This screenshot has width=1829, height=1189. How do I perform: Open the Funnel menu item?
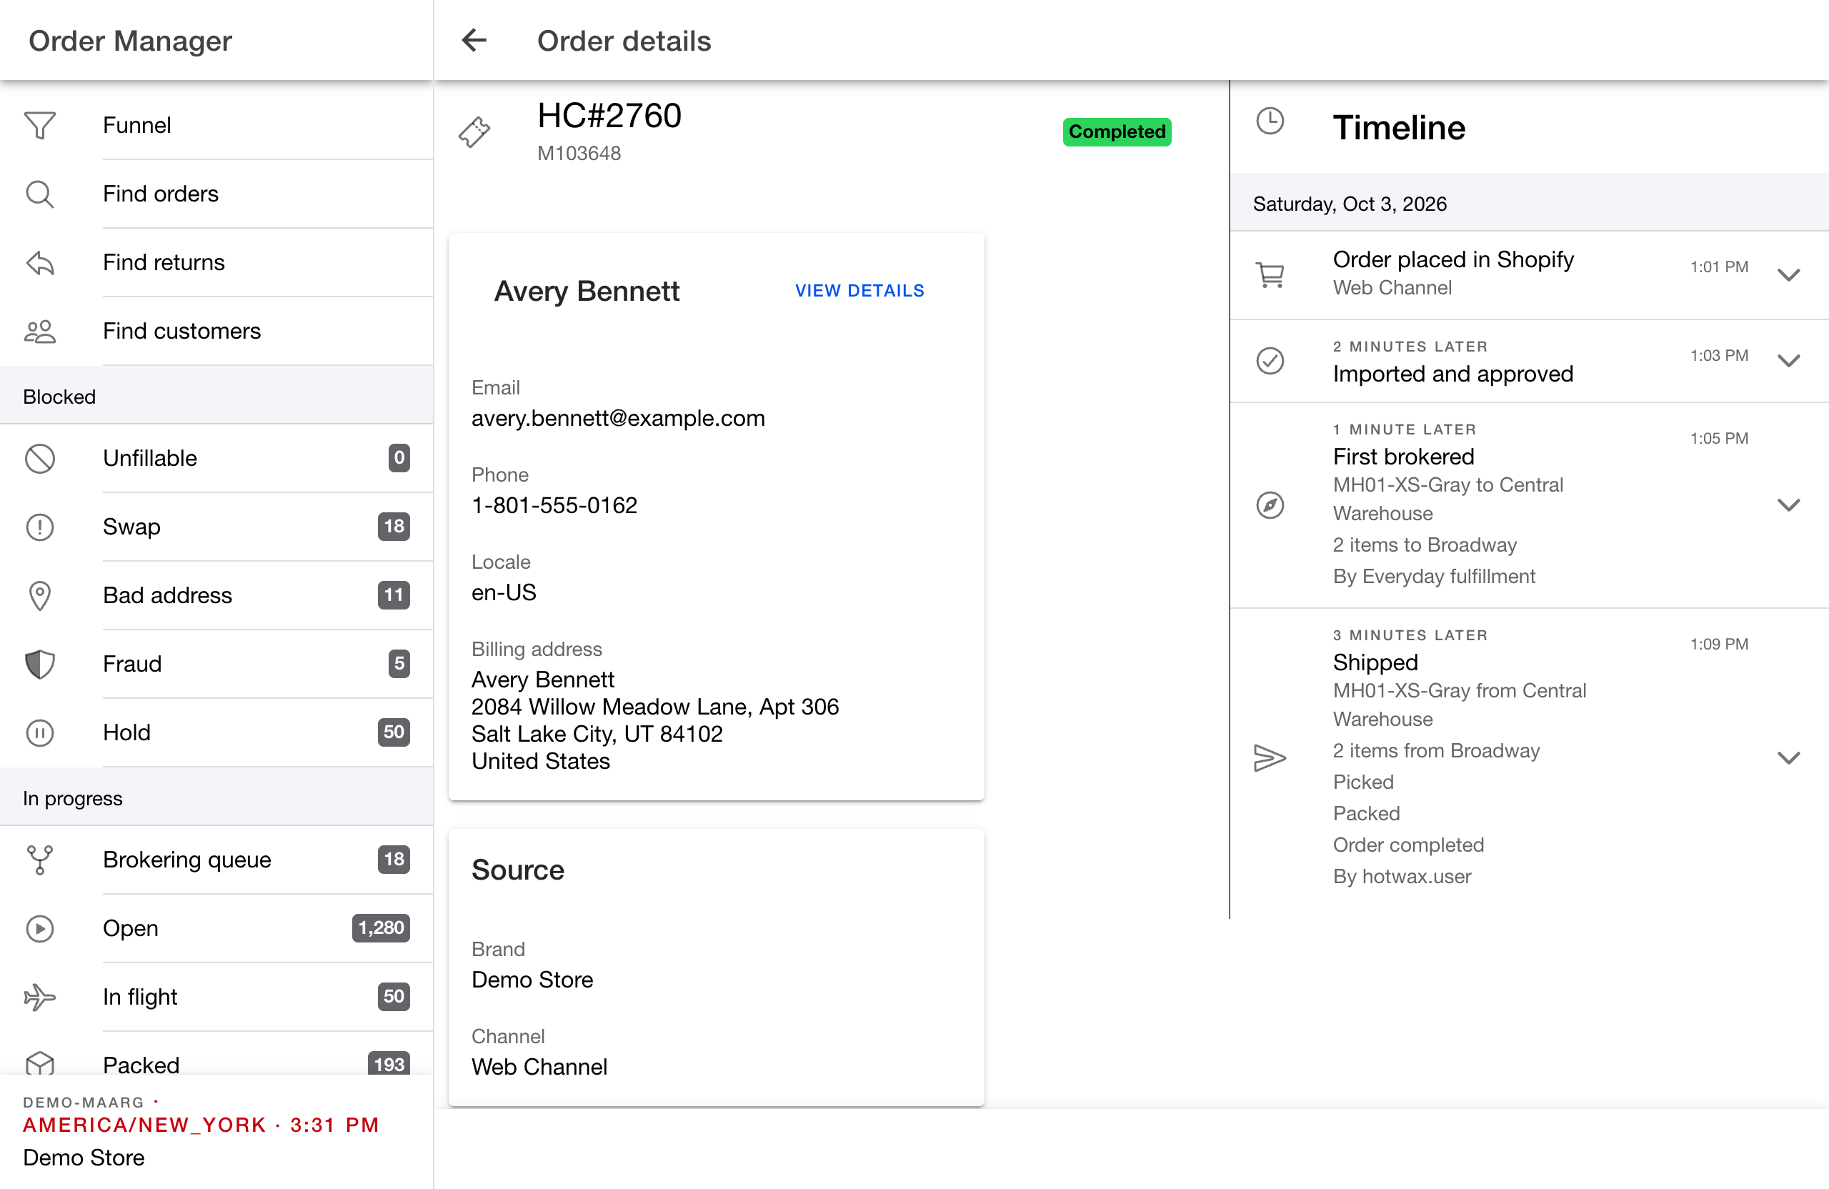[216, 125]
